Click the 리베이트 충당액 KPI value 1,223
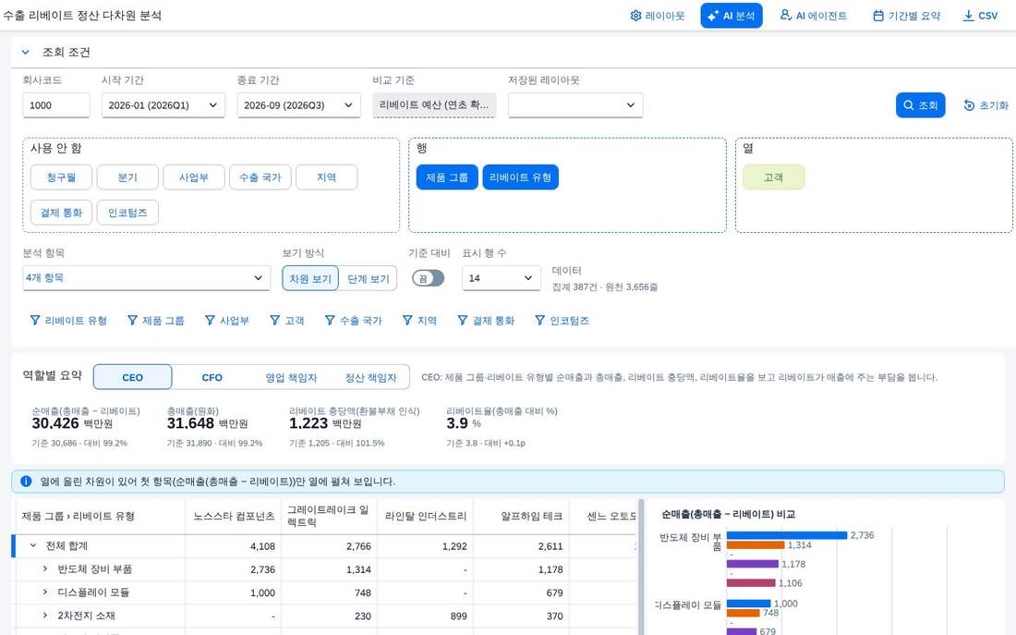The height and width of the screenshot is (635, 1016). click(x=308, y=423)
